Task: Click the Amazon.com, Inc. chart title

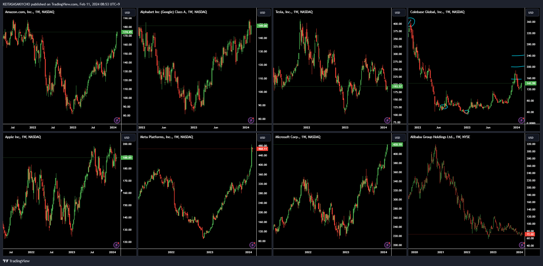Action: click(30, 12)
